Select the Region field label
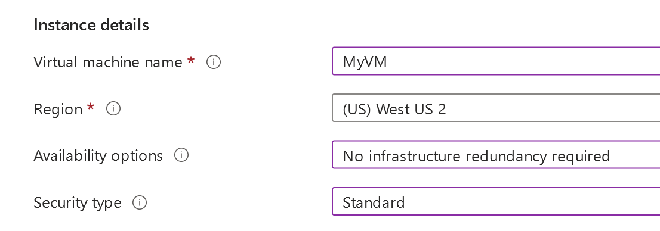Image resolution: width=660 pixels, height=231 pixels. pos(58,109)
